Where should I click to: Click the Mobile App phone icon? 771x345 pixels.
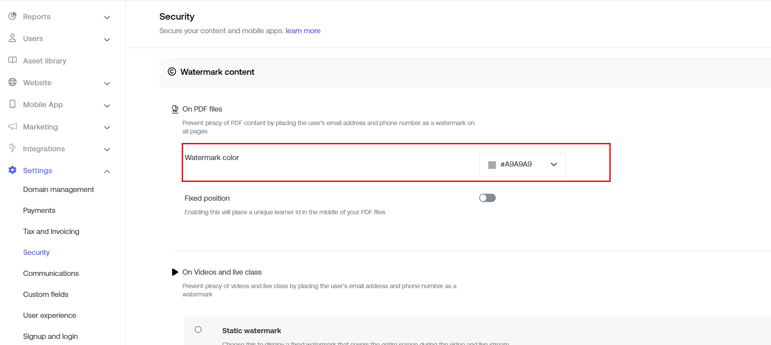point(12,104)
